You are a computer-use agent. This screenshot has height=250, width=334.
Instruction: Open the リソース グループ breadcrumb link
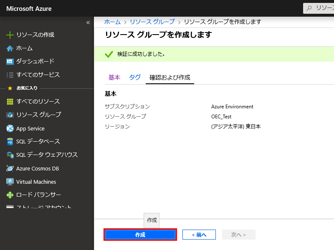(152, 22)
